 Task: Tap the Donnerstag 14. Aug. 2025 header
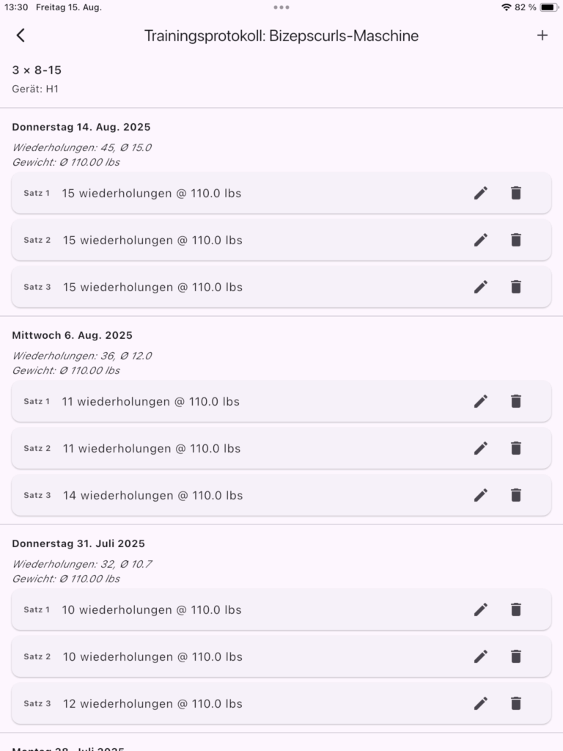coord(81,127)
